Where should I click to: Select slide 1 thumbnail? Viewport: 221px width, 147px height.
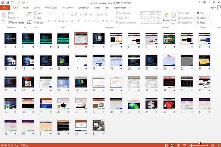tap(10, 39)
